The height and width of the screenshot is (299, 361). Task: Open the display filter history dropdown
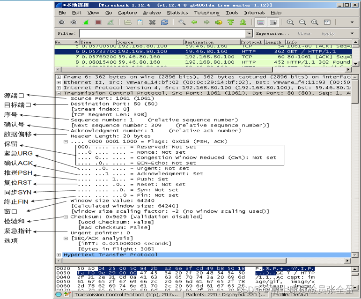pos(249,33)
